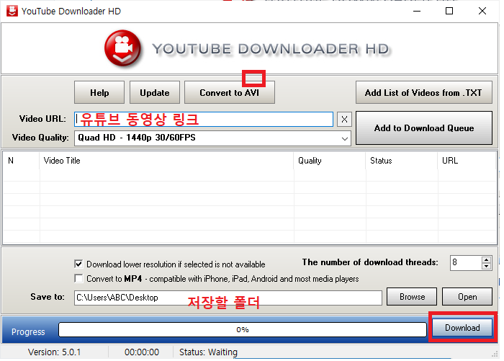
Task: Click the Status column header
Action: [x=402, y=161]
